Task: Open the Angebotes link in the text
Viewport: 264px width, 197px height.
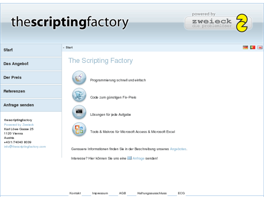Action: (x=178, y=149)
